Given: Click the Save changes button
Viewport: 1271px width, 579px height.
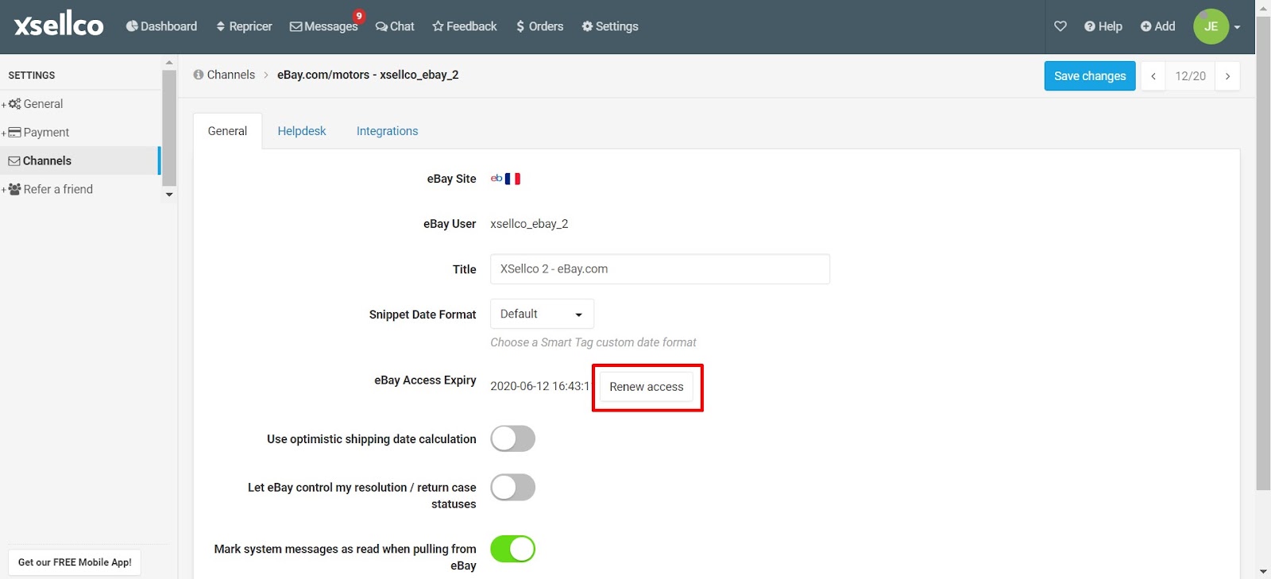Looking at the screenshot, I should point(1090,76).
